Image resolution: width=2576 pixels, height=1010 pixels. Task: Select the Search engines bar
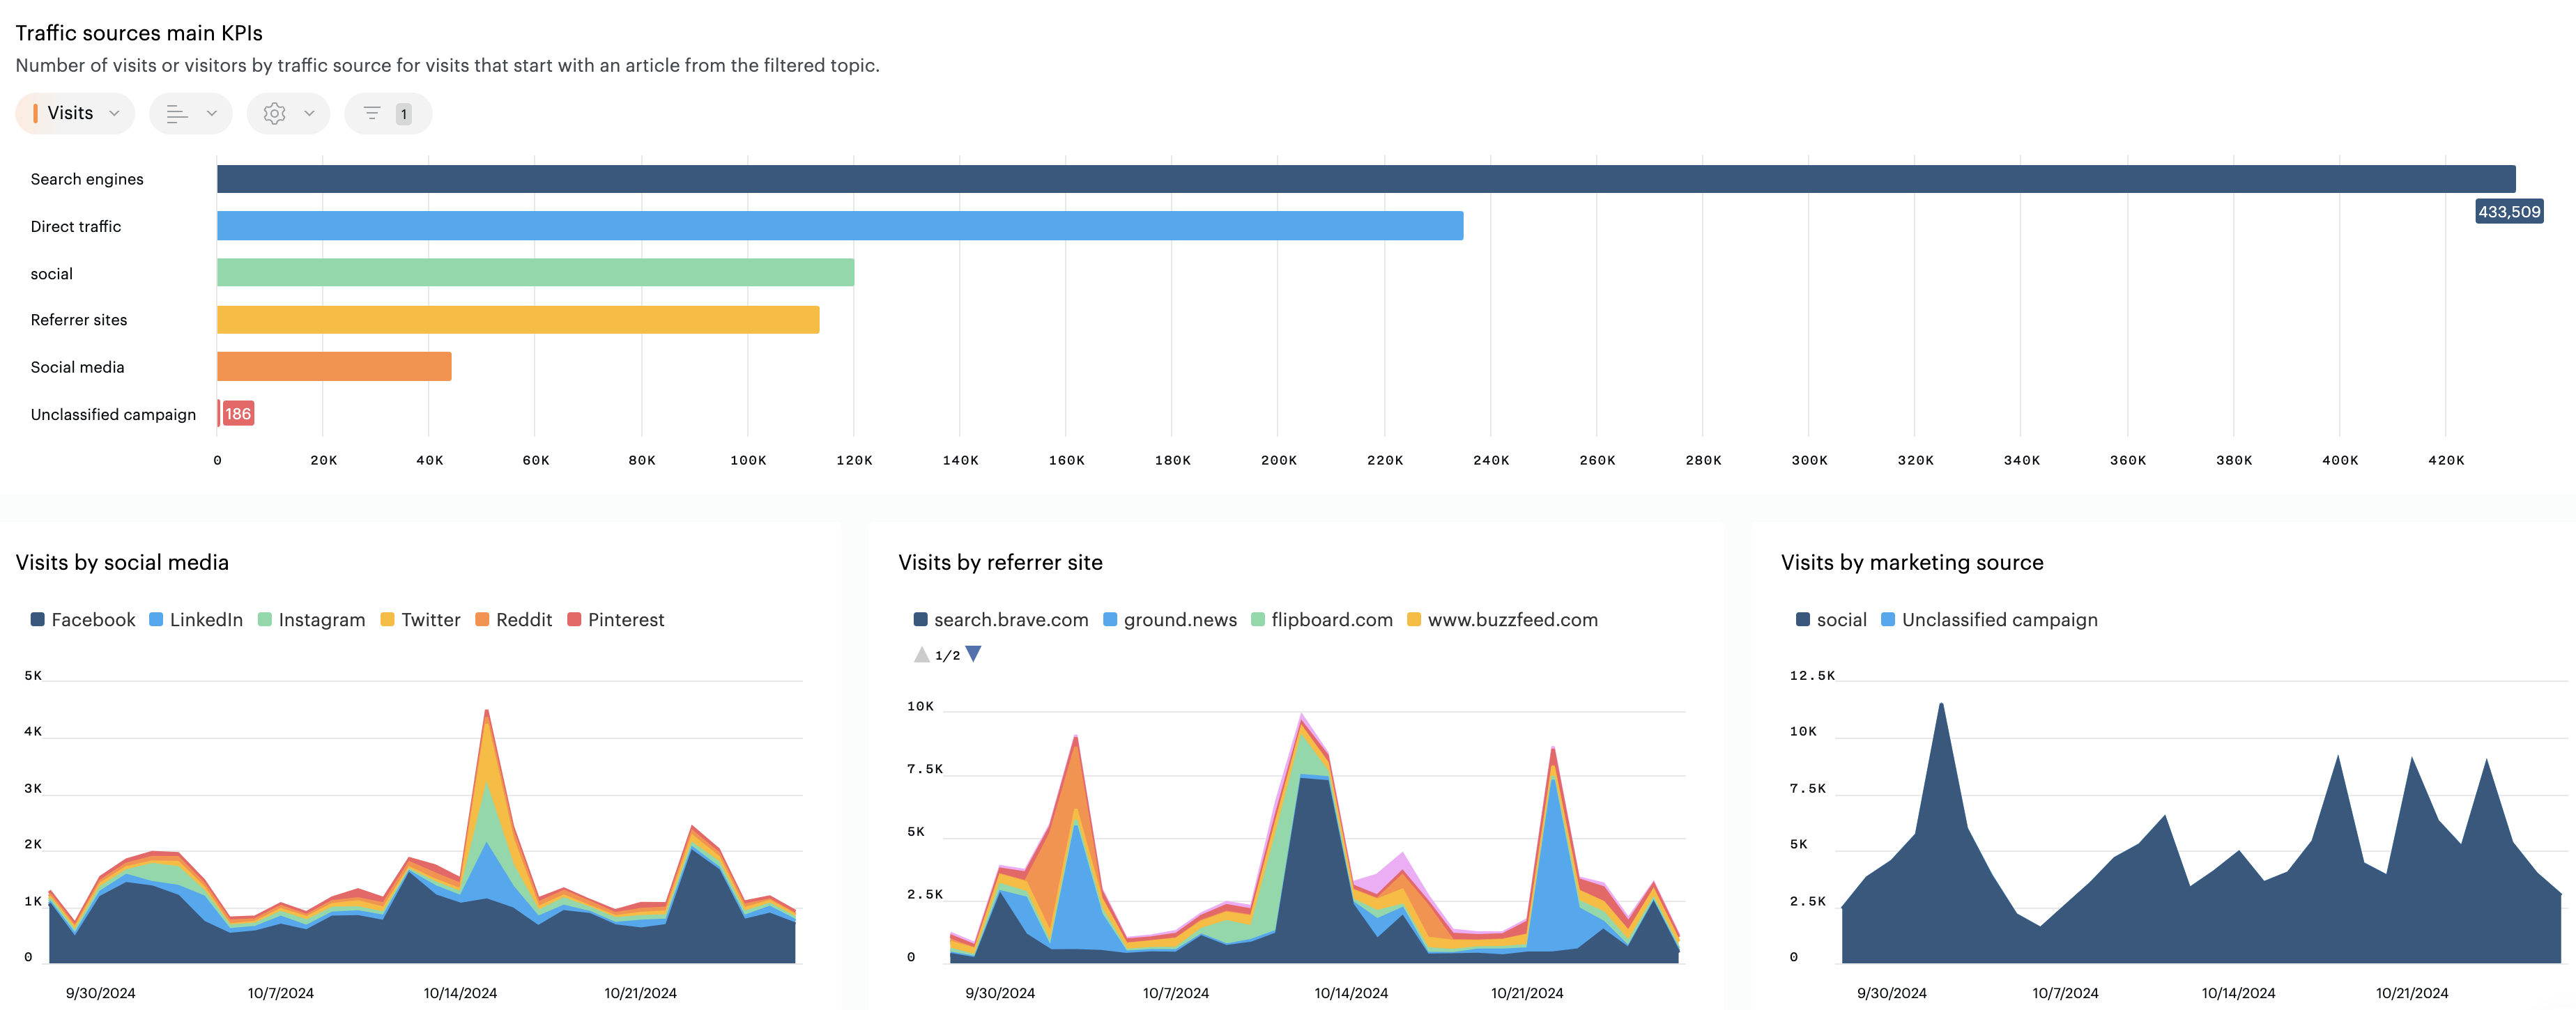(x=1365, y=179)
